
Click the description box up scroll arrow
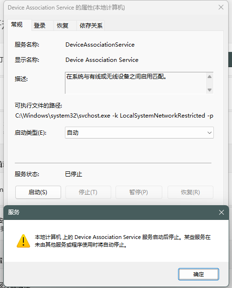[210, 77]
